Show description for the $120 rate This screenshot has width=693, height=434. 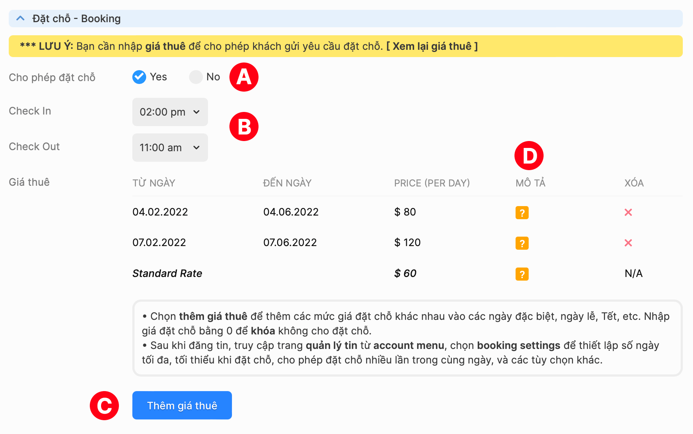[522, 243]
